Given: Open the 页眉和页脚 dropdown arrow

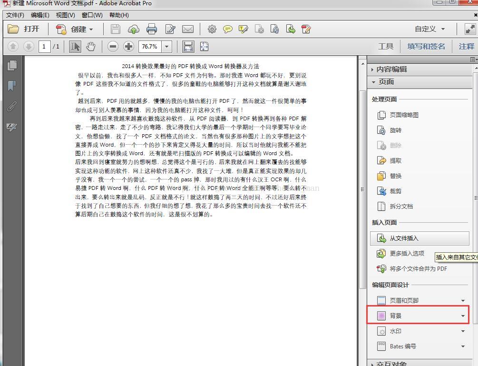Looking at the screenshot, I should pos(463,301).
